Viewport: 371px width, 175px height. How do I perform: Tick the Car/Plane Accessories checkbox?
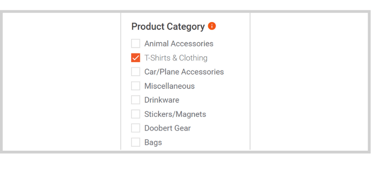click(x=136, y=72)
